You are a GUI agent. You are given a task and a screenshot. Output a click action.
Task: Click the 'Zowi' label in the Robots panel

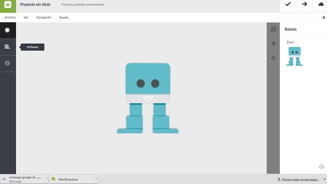[x=290, y=42]
